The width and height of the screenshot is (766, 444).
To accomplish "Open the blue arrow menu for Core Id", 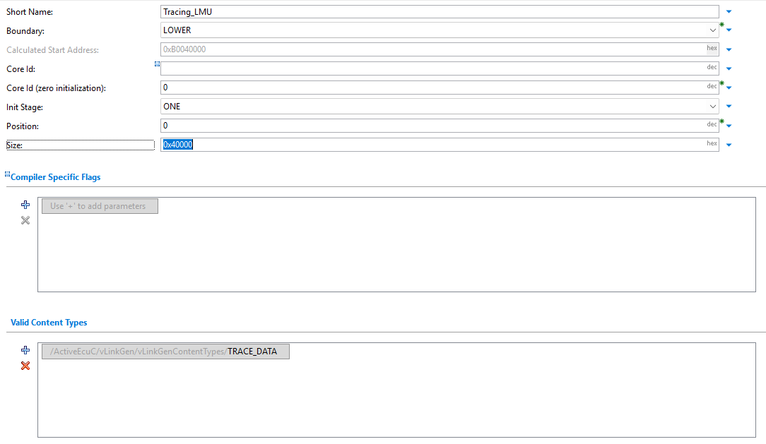I will (x=729, y=69).
